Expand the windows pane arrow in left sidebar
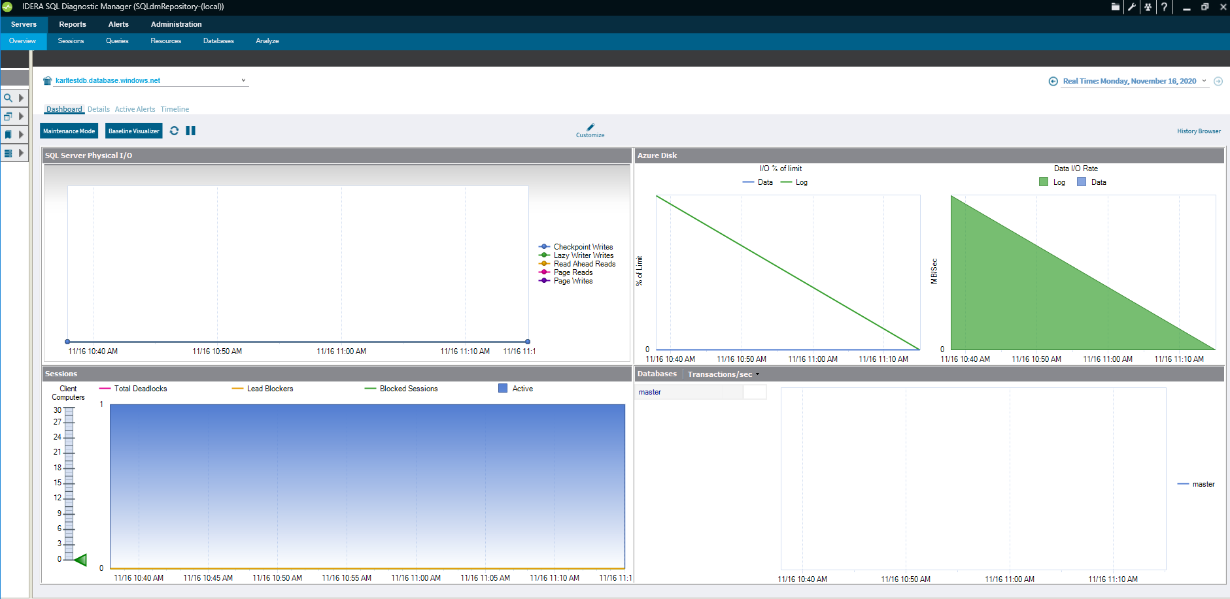The image size is (1230, 599). [21, 116]
